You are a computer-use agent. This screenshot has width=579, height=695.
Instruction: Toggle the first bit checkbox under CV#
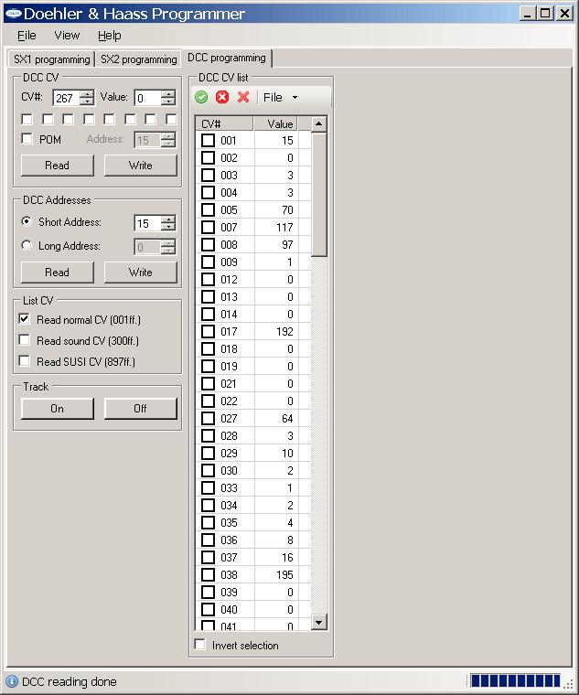27,119
